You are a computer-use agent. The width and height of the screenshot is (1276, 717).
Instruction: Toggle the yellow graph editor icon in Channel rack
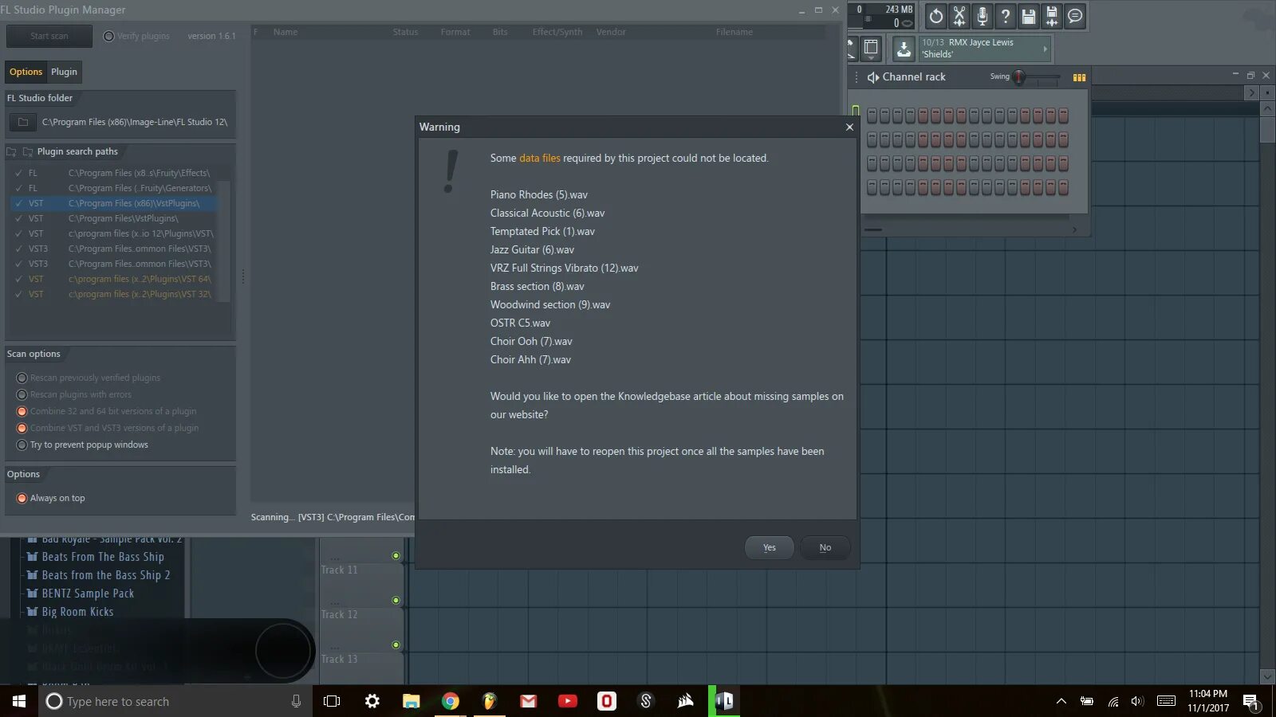tap(1079, 77)
